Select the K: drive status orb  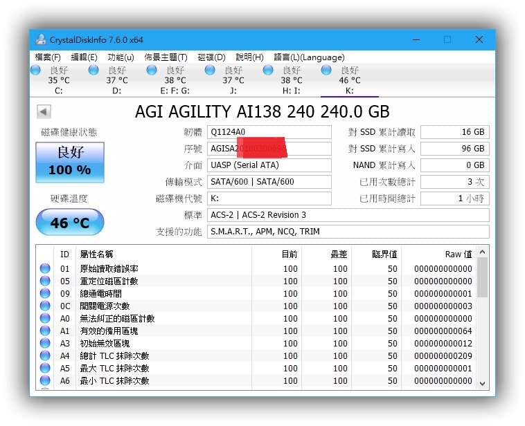326,70
